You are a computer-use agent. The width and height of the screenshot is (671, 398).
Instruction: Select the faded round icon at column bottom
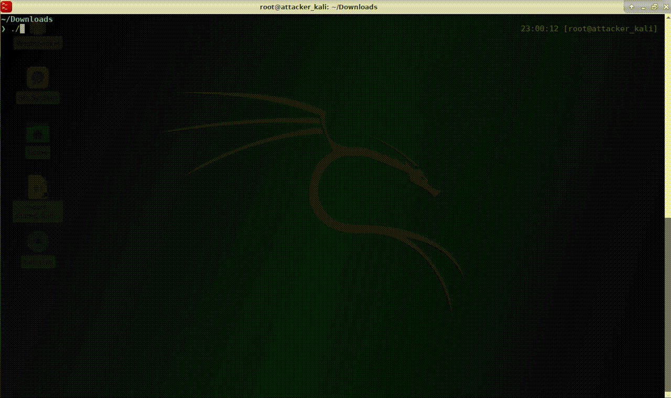[x=38, y=241]
